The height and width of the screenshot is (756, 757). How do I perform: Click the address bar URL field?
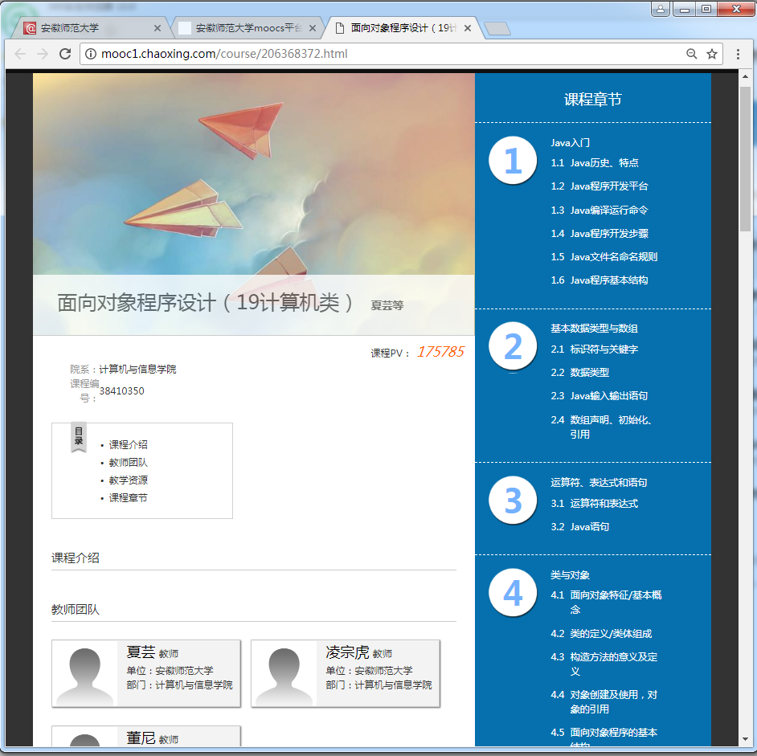386,54
